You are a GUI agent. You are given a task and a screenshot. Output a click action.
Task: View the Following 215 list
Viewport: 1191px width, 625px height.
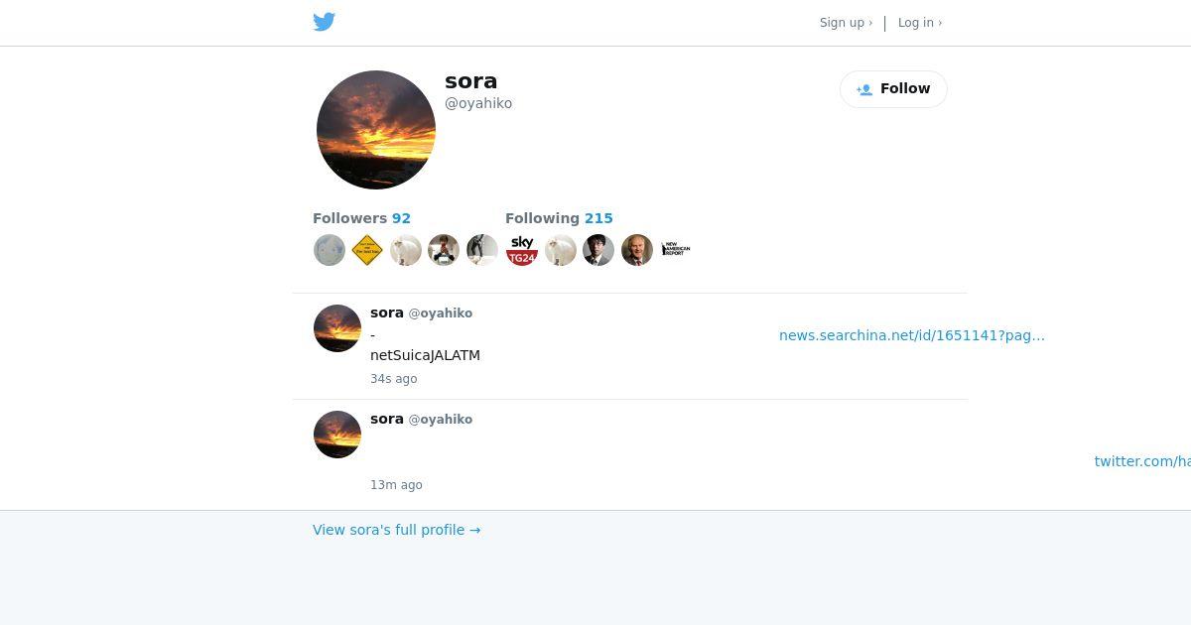tap(559, 218)
